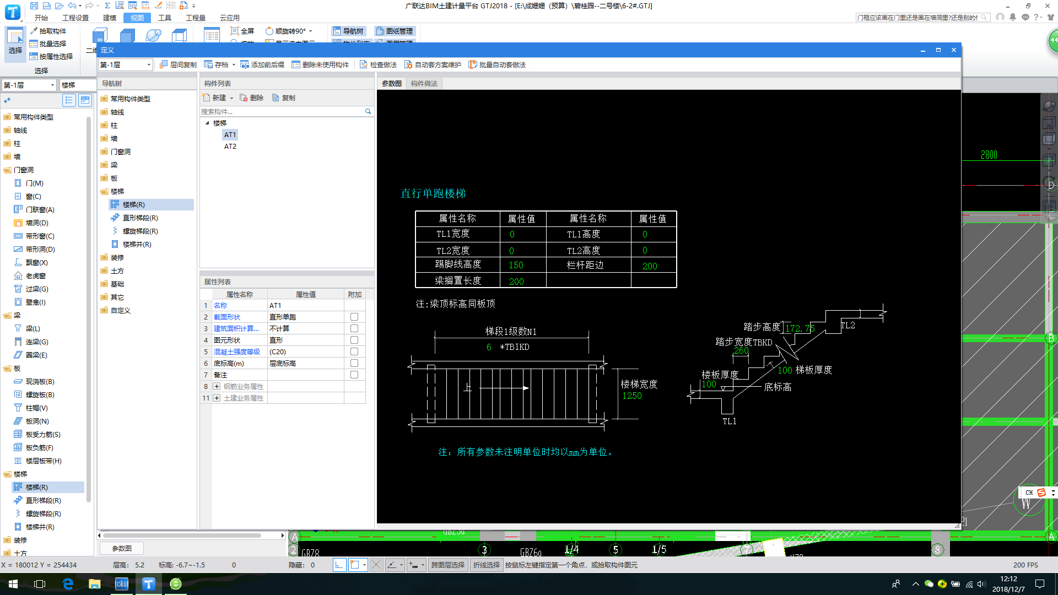Toggle 跨图层选择 in status bar
Screen dimensions: 1058x595
click(447, 565)
